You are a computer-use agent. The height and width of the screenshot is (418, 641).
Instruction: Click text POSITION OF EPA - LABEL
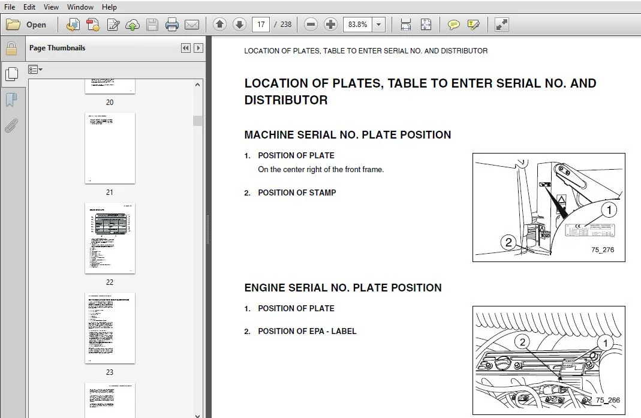pyautogui.click(x=307, y=331)
